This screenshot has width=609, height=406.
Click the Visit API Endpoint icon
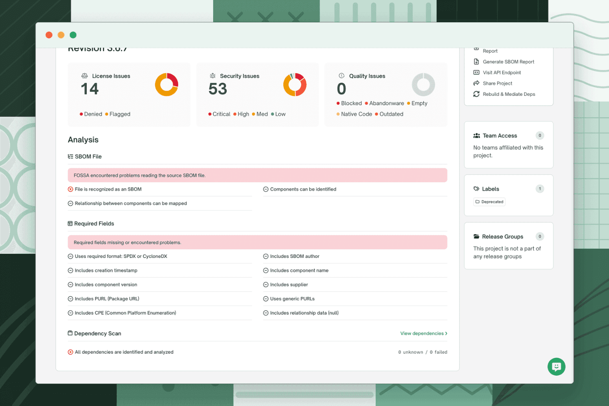click(476, 72)
